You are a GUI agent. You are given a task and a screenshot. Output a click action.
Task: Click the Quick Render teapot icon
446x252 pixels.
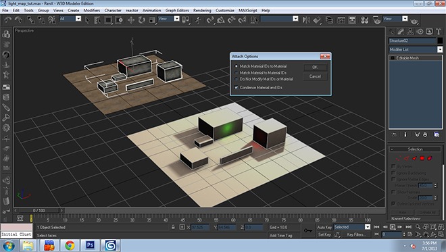[x=414, y=21]
